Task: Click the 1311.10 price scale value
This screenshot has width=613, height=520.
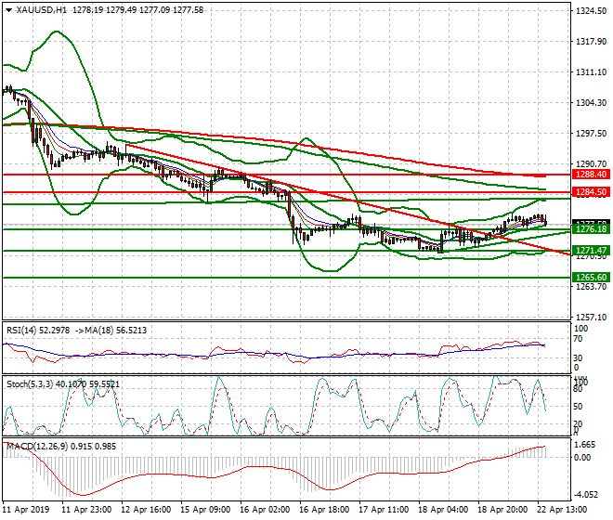Action: click(x=591, y=71)
